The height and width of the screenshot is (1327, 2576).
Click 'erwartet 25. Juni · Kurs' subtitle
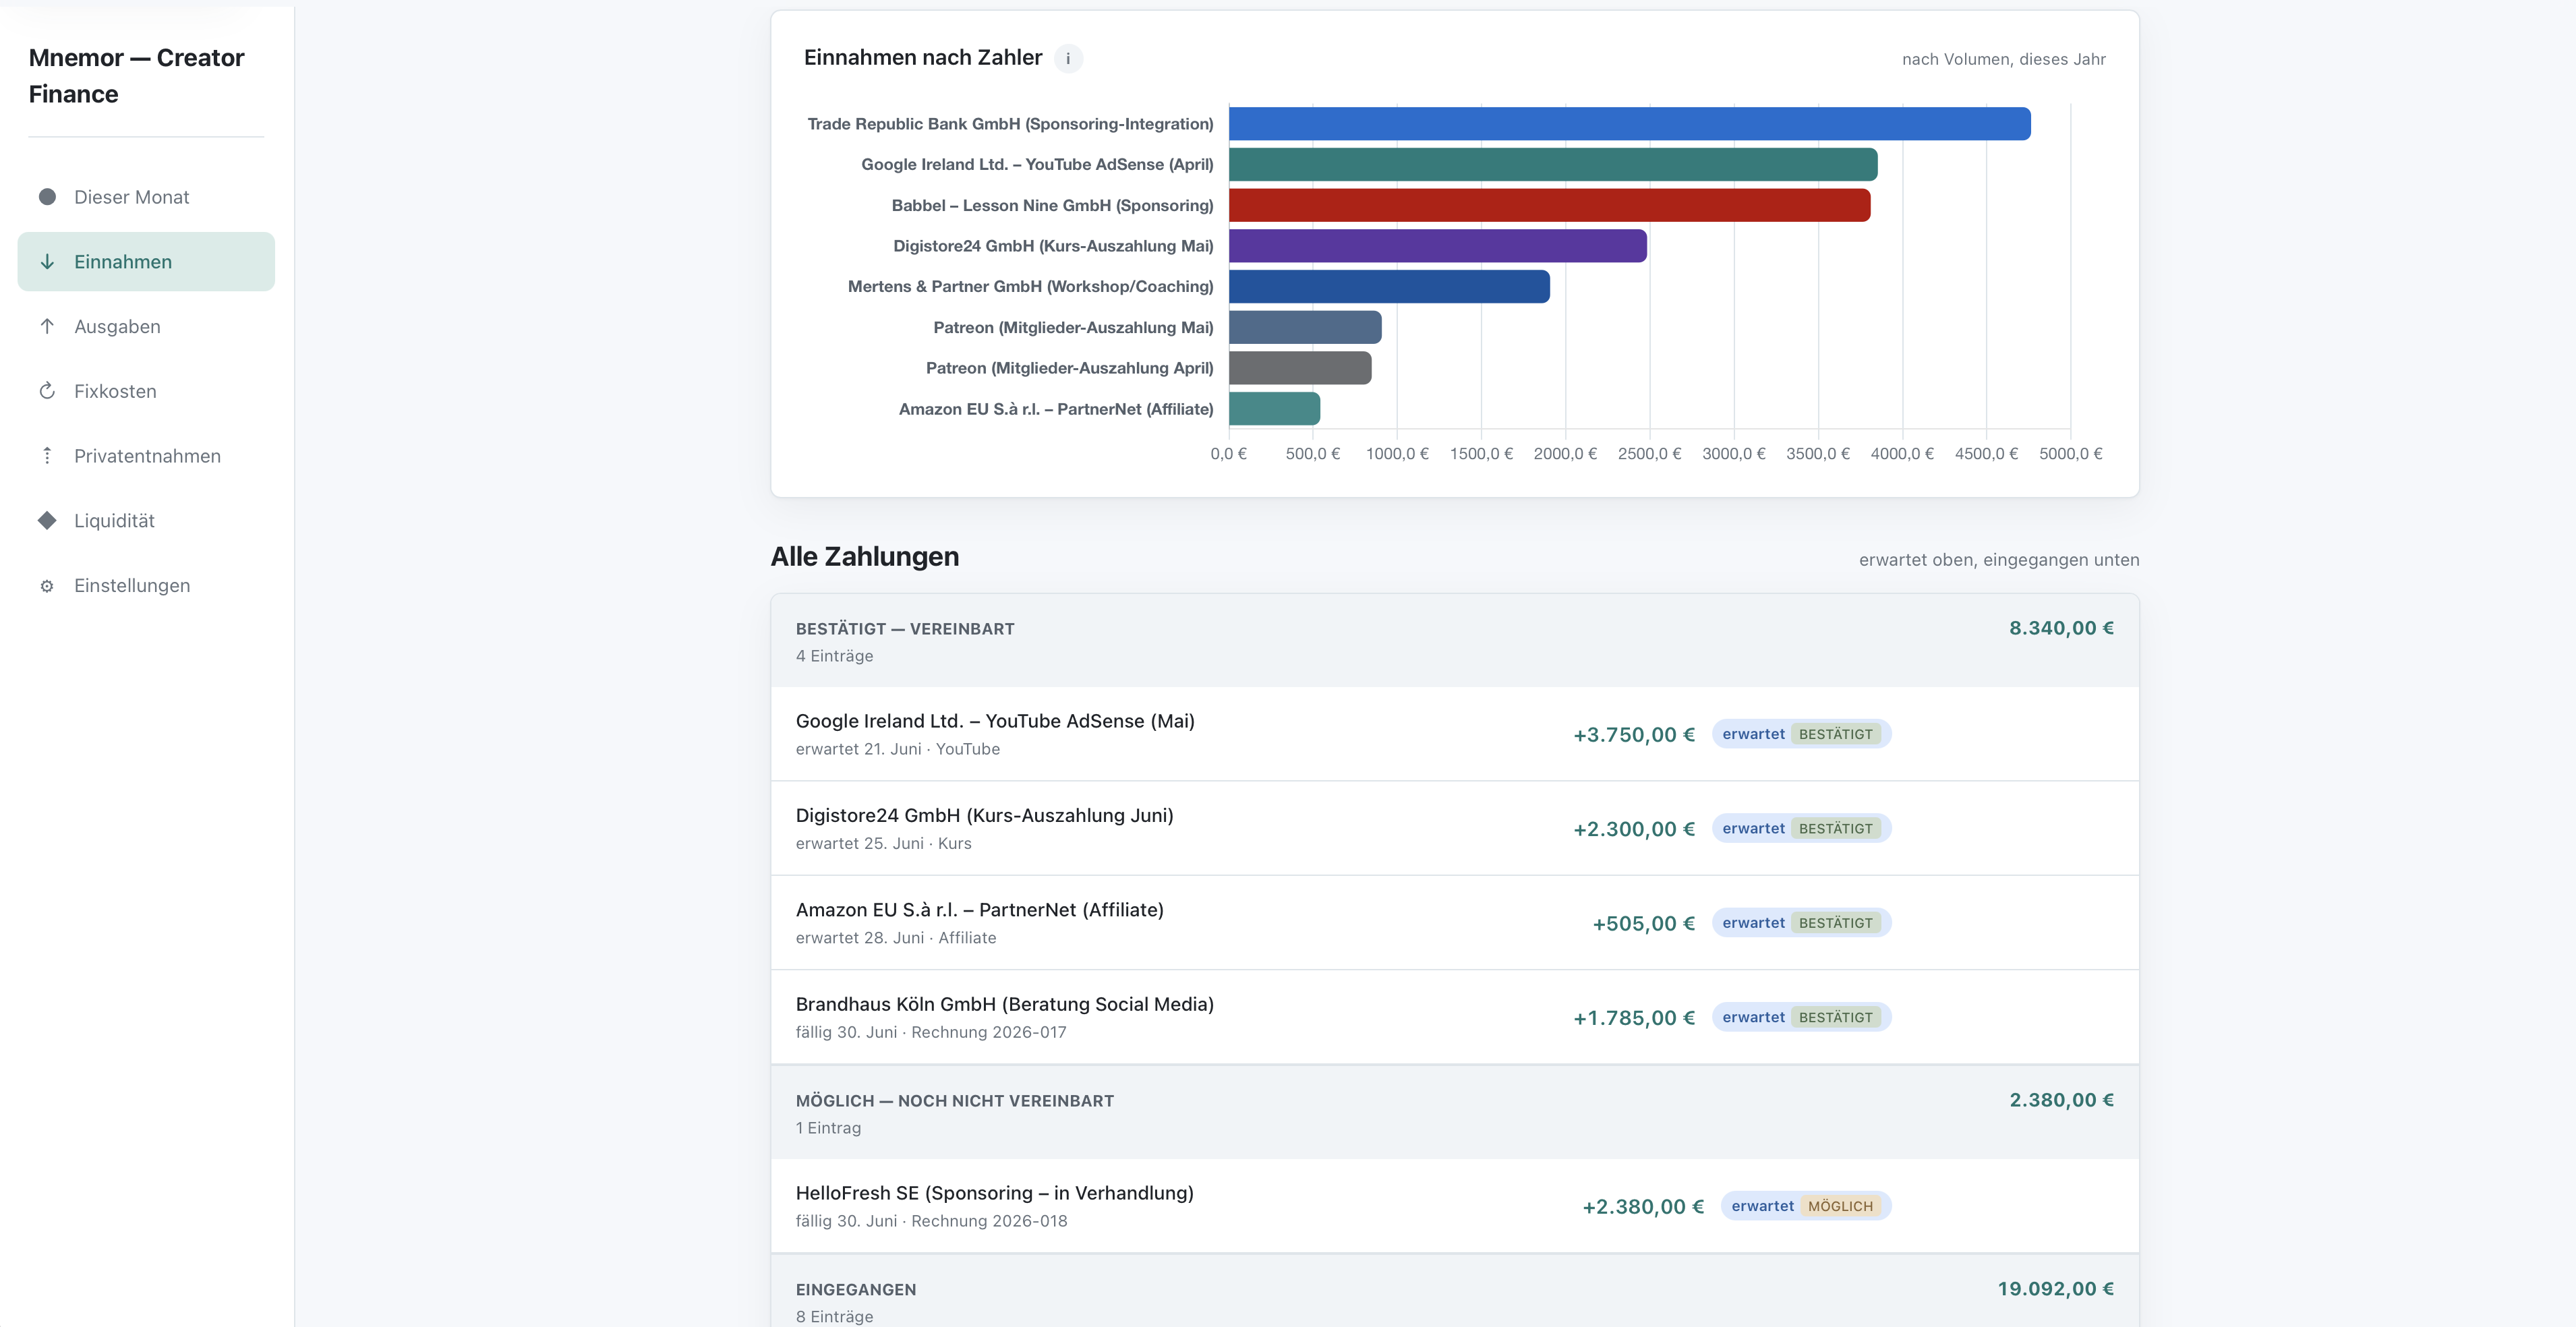pos(883,843)
